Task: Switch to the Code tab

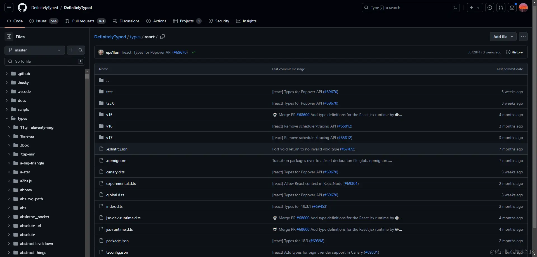Action: [15, 21]
